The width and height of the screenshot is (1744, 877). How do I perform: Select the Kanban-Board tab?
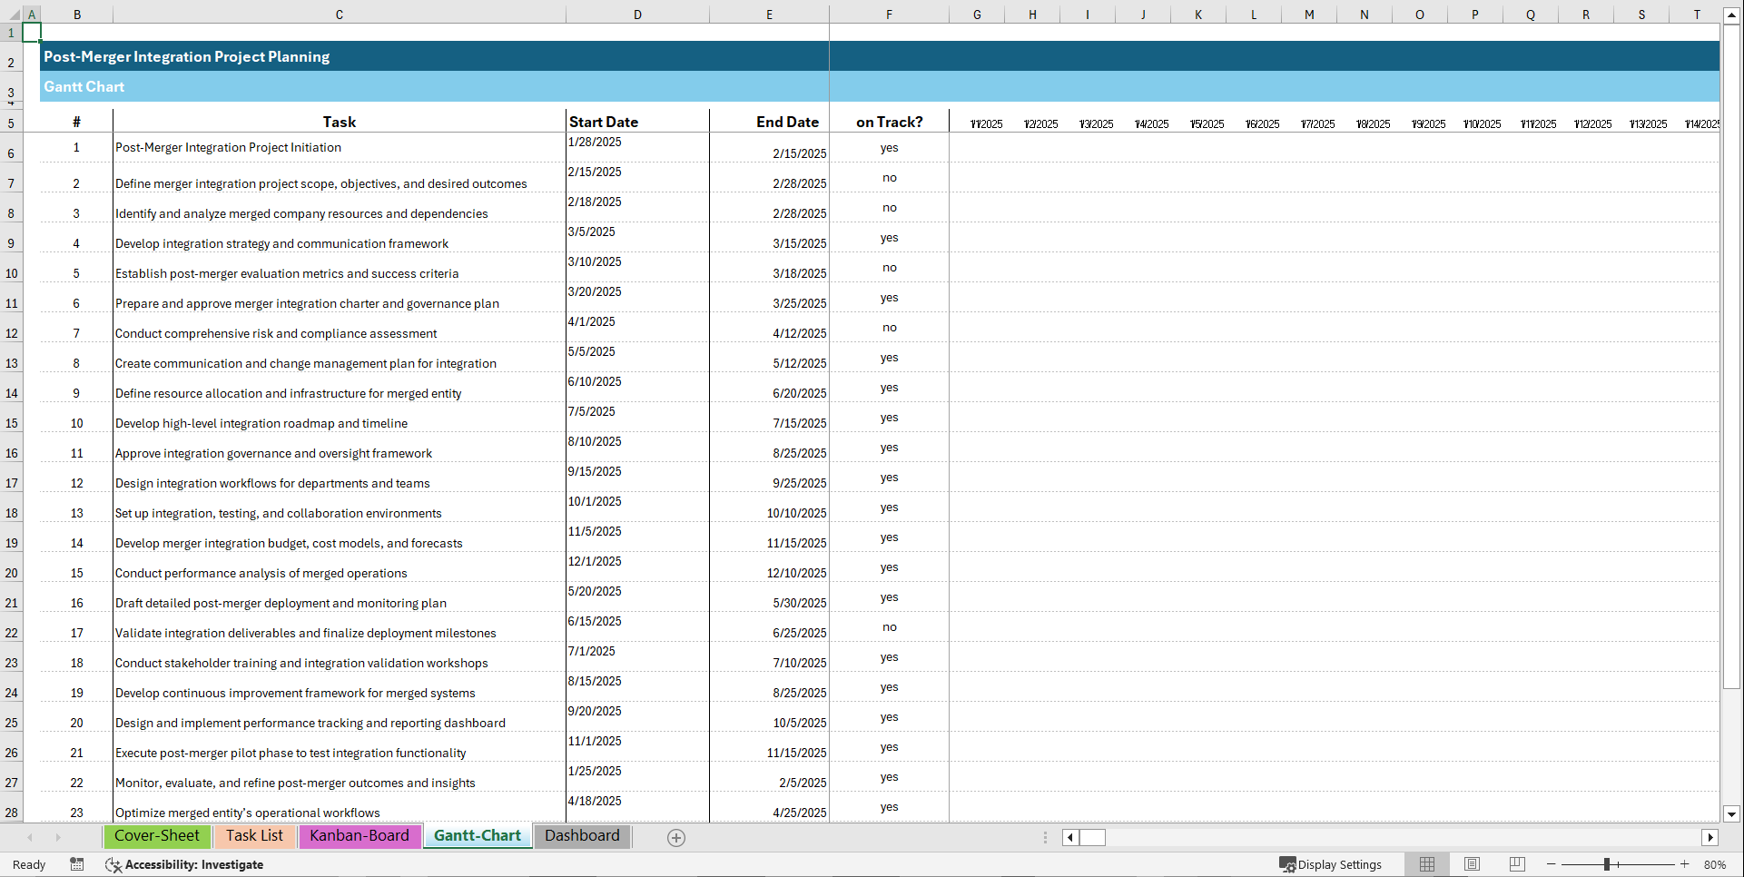pyautogui.click(x=360, y=836)
